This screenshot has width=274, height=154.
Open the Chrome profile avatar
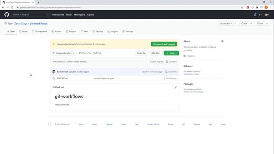coord(266,8)
